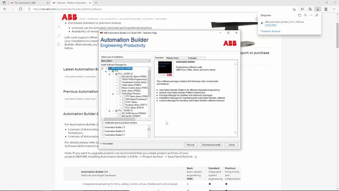Viewport: 339px width, 191px height.
Task: Open downloads folder icon in Downloads panel
Action: tap(300, 15)
